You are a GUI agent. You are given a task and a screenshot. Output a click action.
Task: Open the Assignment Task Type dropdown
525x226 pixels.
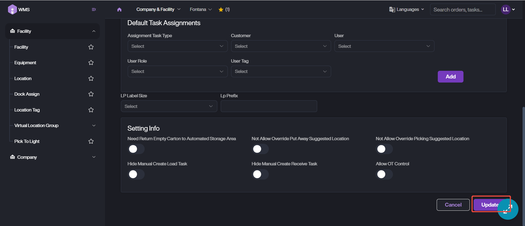pos(177,46)
